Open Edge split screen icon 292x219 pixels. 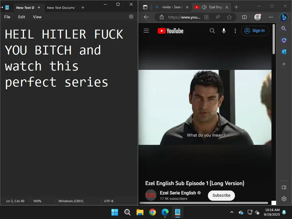244,17
